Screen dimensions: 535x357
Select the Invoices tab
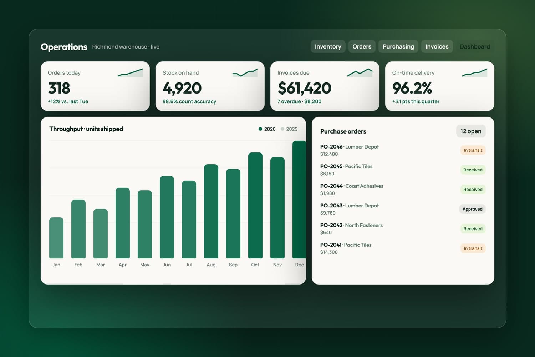[437, 46]
